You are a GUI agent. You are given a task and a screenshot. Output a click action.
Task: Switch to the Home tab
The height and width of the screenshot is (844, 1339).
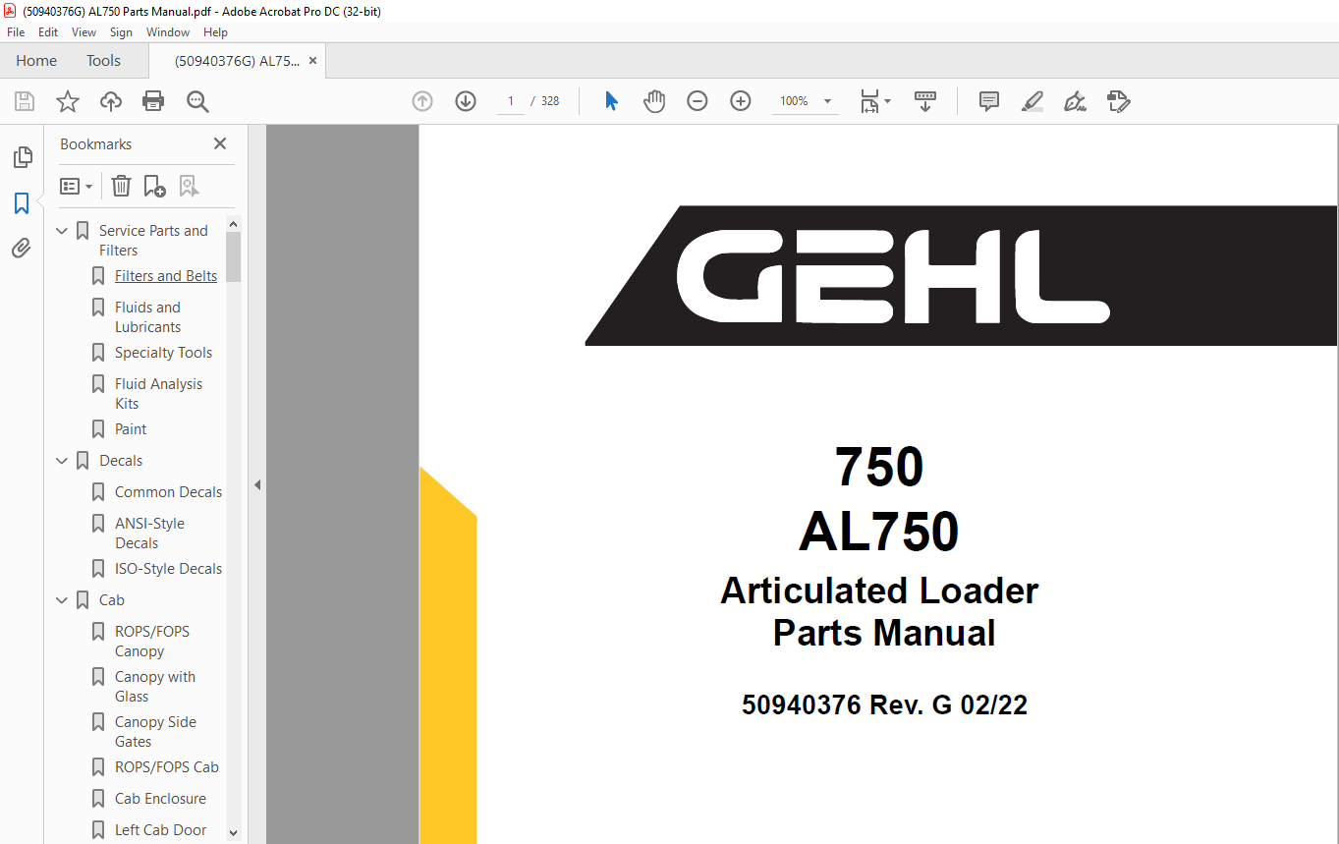pyautogui.click(x=36, y=61)
